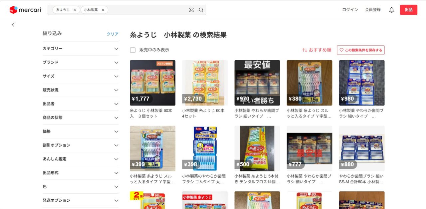Click the Mercari logo
The image size is (426, 209).
[x=25, y=10]
